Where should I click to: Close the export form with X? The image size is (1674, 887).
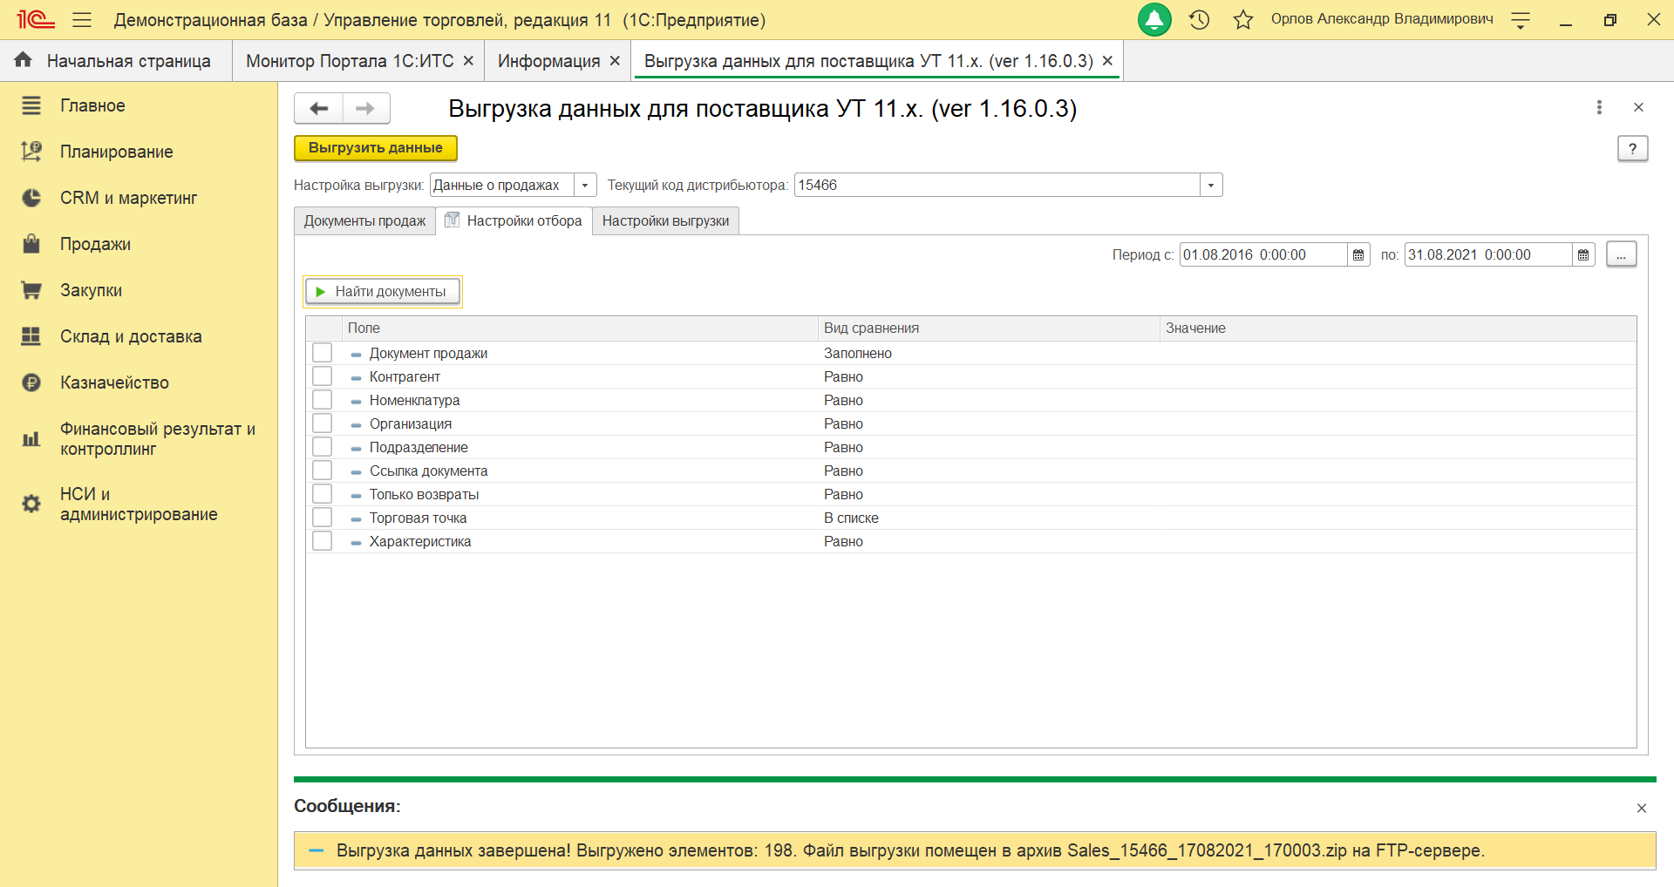[1638, 107]
